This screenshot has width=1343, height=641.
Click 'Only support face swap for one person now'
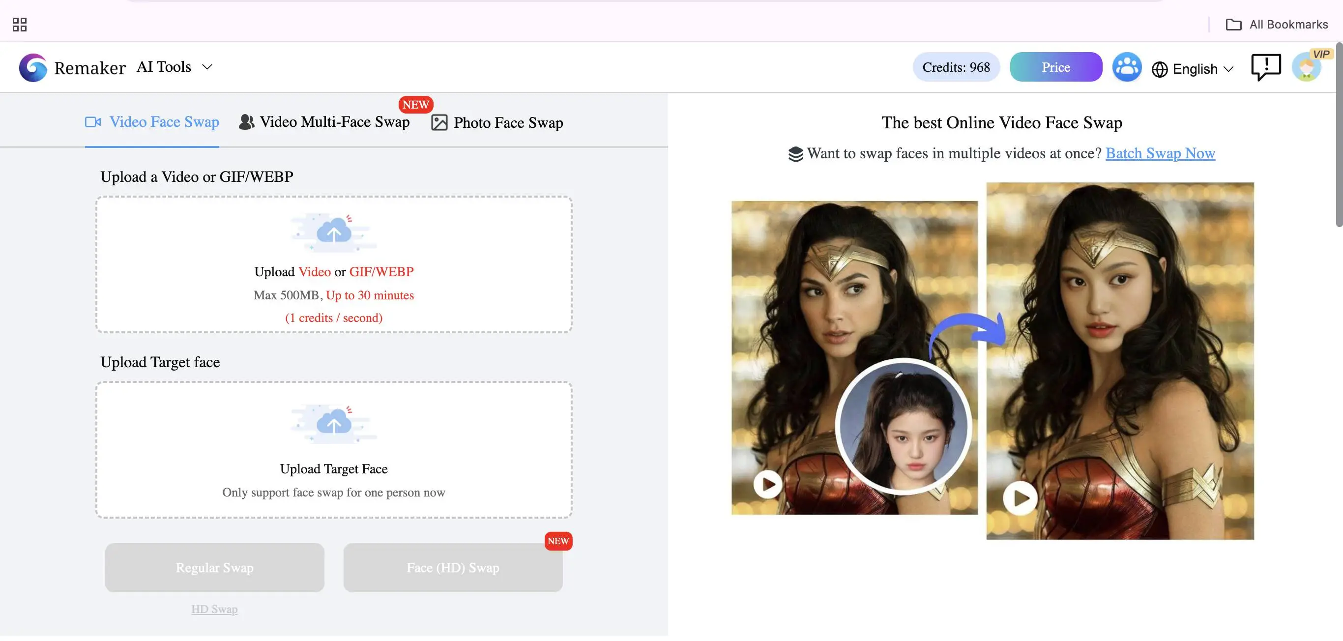(334, 492)
